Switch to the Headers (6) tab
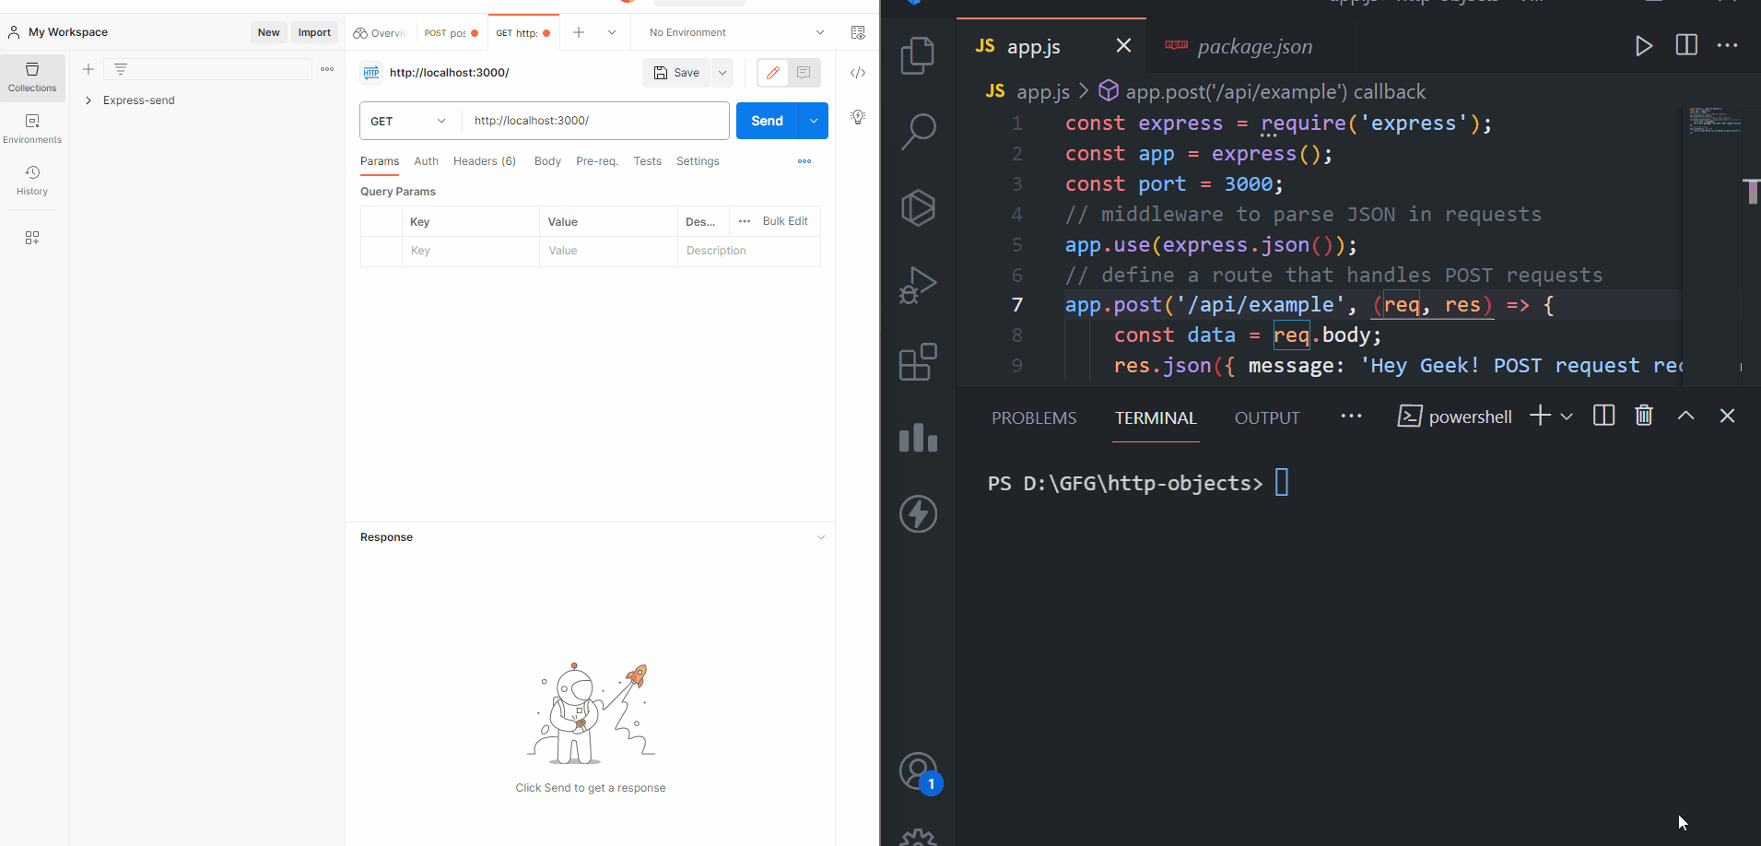 (485, 161)
